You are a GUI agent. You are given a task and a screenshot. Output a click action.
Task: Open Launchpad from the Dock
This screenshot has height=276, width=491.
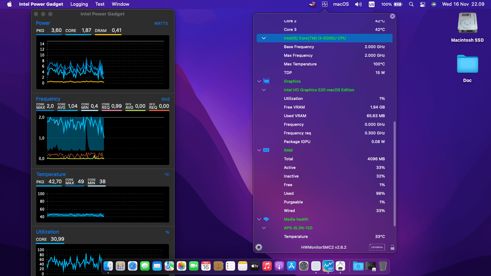[120, 266]
